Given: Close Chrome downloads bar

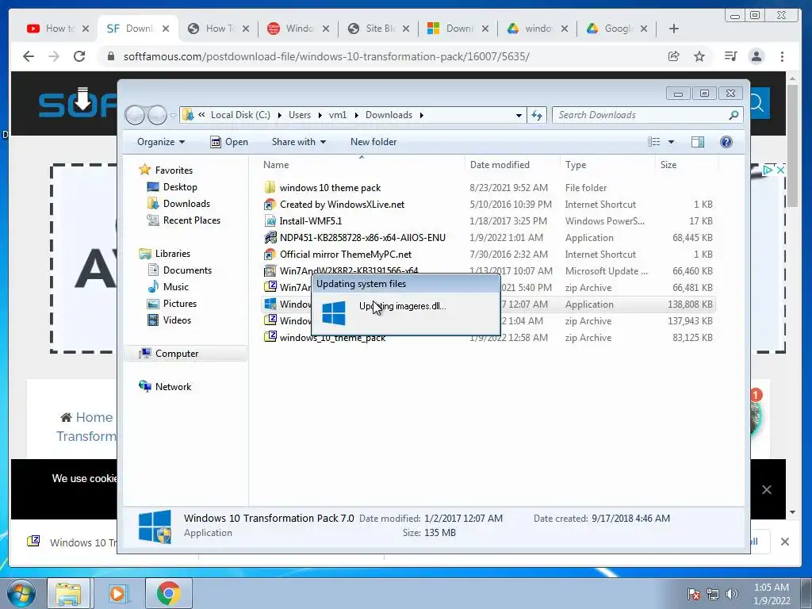Looking at the screenshot, I should [785, 542].
